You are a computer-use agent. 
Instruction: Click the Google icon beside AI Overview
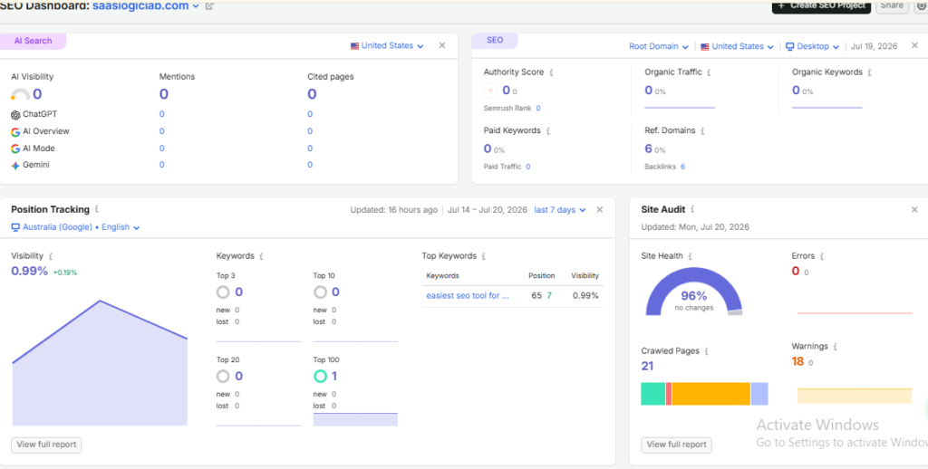click(15, 131)
